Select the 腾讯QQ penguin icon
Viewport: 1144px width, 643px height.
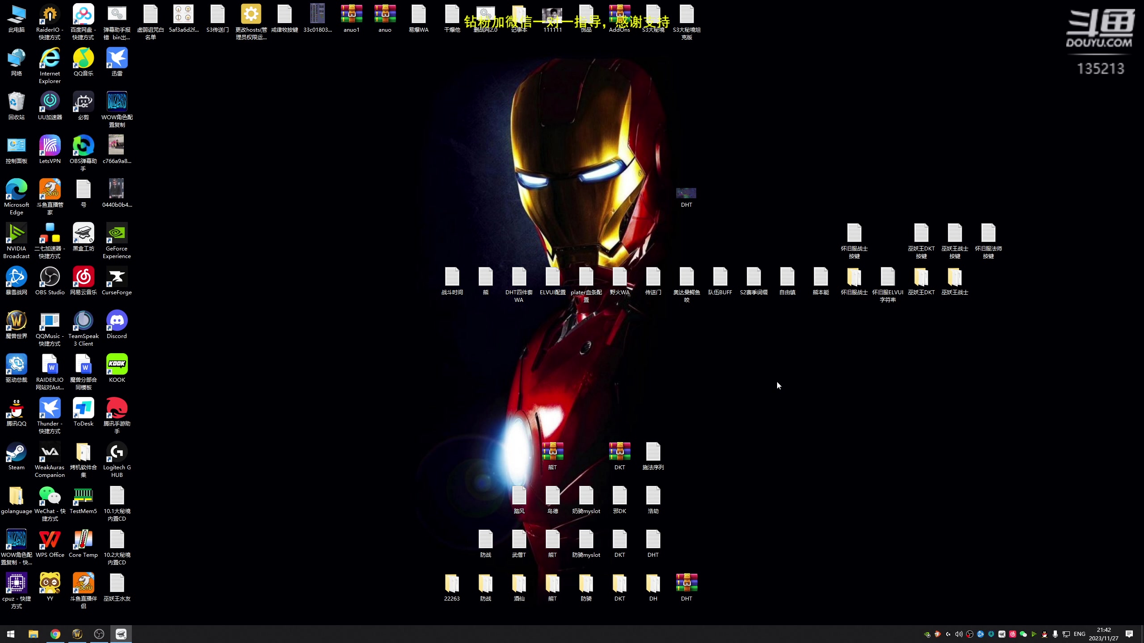[x=17, y=412]
